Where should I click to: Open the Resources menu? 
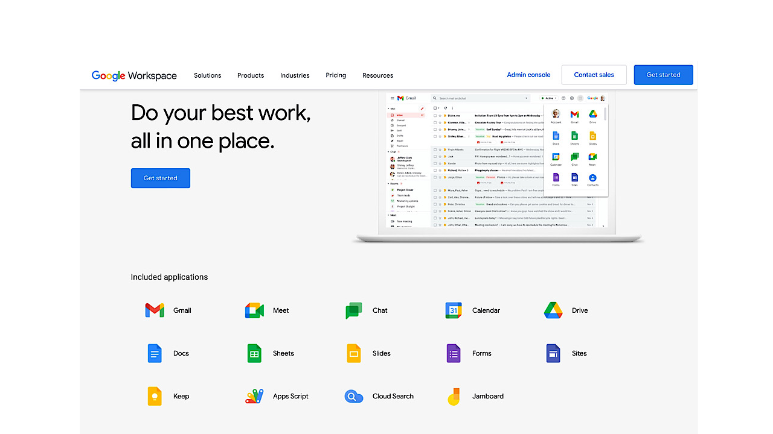pos(378,75)
